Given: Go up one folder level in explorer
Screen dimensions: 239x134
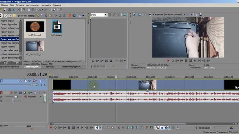Looking at the screenshot, I should 38,16.
